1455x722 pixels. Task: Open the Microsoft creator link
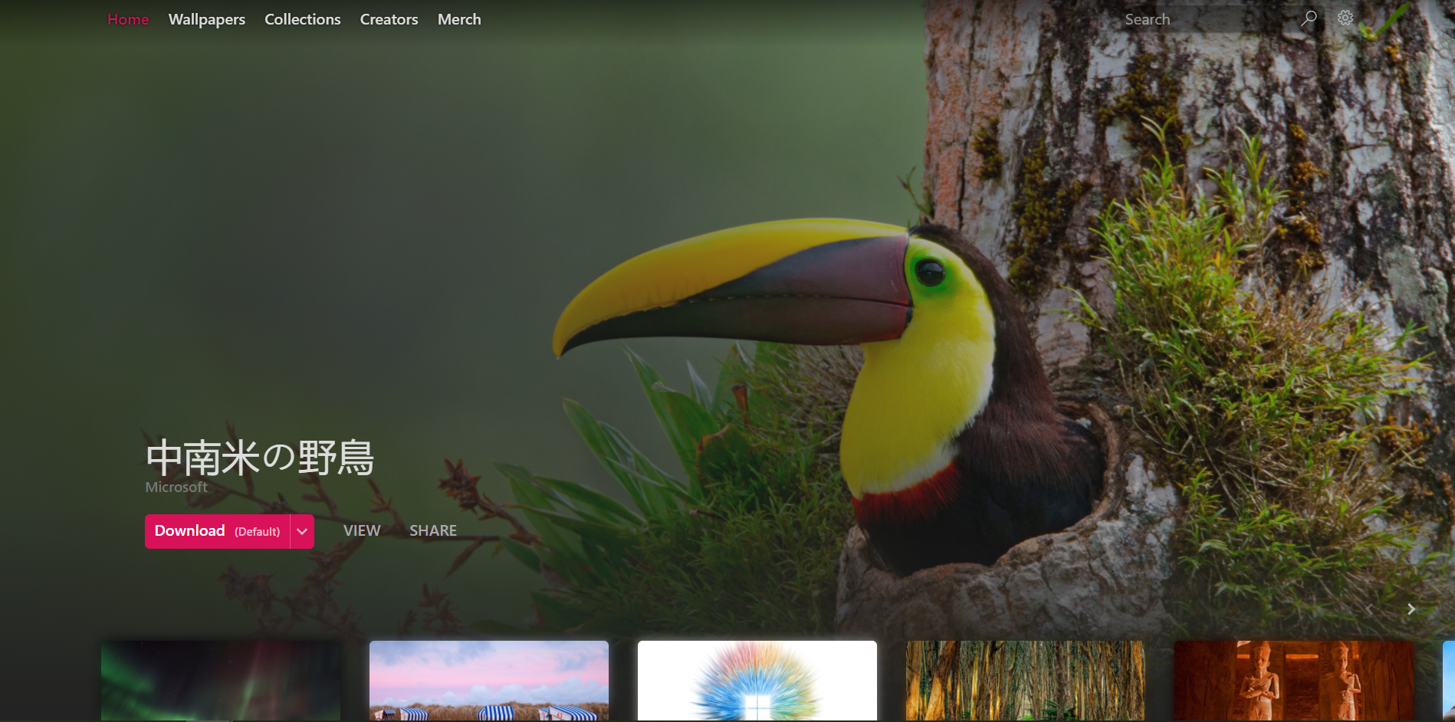pyautogui.click(x=176, y=487)
